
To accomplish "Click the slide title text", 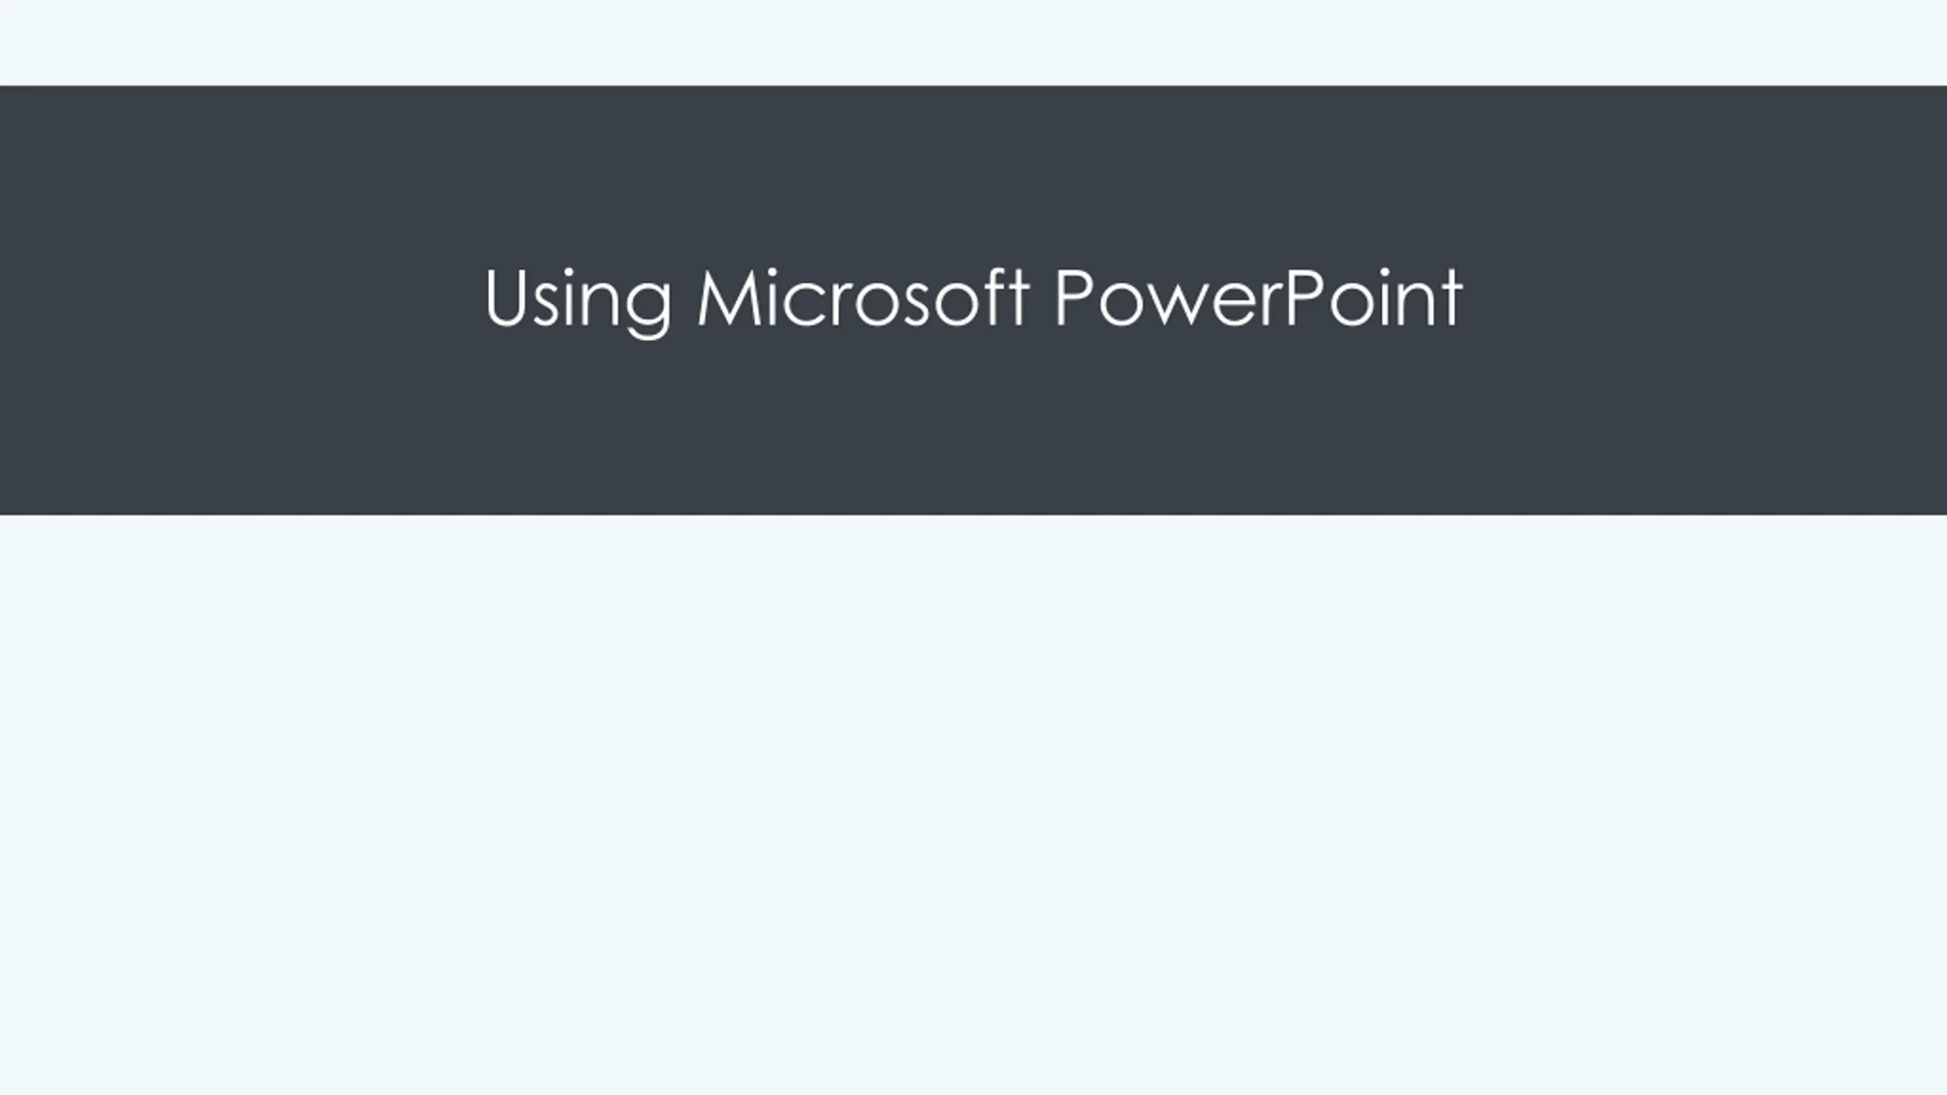I will pyautogui.click(x=973, y=300).
